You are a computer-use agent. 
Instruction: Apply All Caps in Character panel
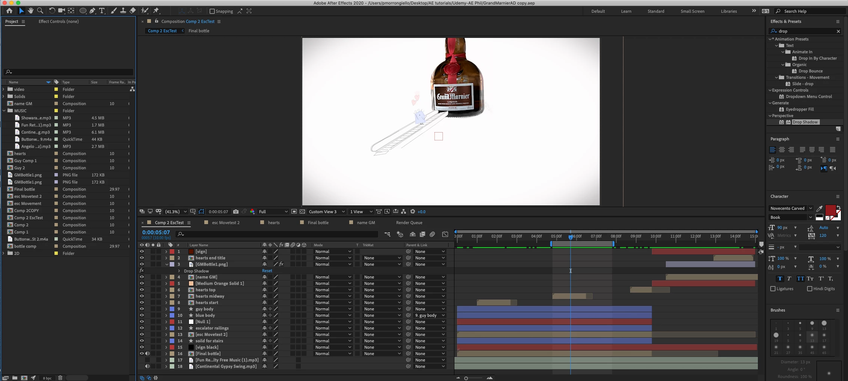click(x=800, y=279)
